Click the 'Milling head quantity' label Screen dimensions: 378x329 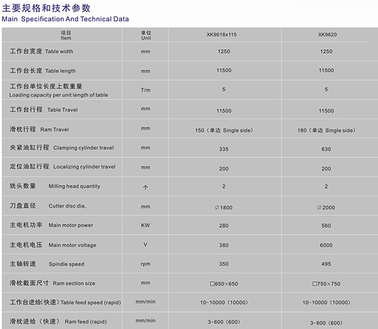74,186
